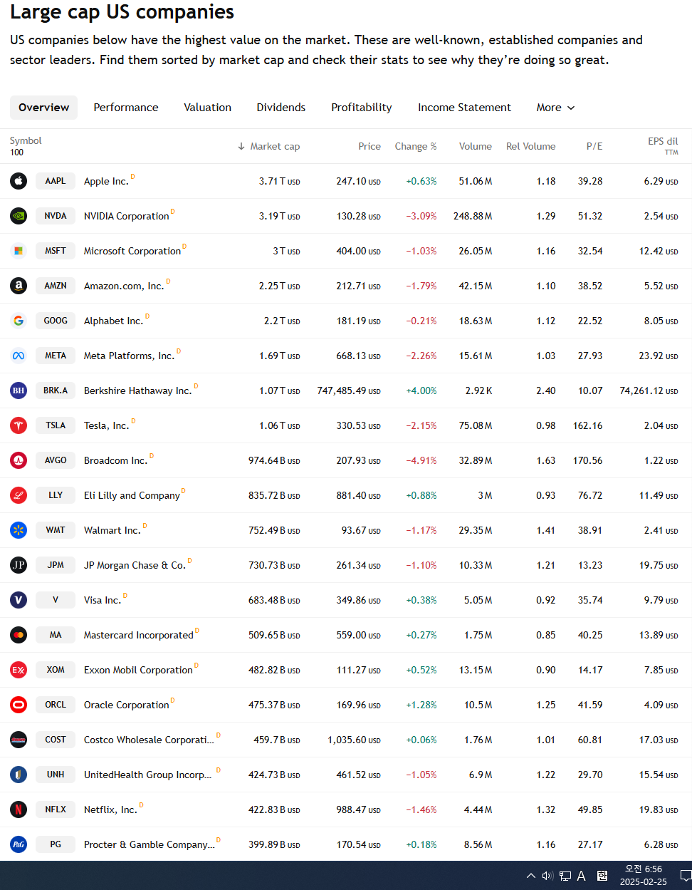
Task: Open the Valuation tab
Action: point(207,108)
